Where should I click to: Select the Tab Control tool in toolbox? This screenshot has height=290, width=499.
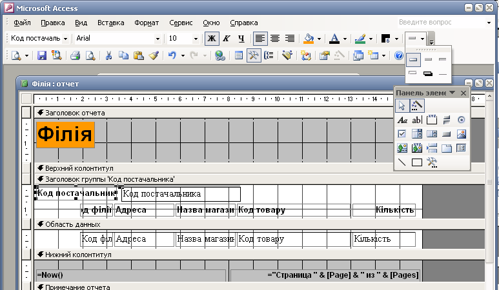(447, 148)
